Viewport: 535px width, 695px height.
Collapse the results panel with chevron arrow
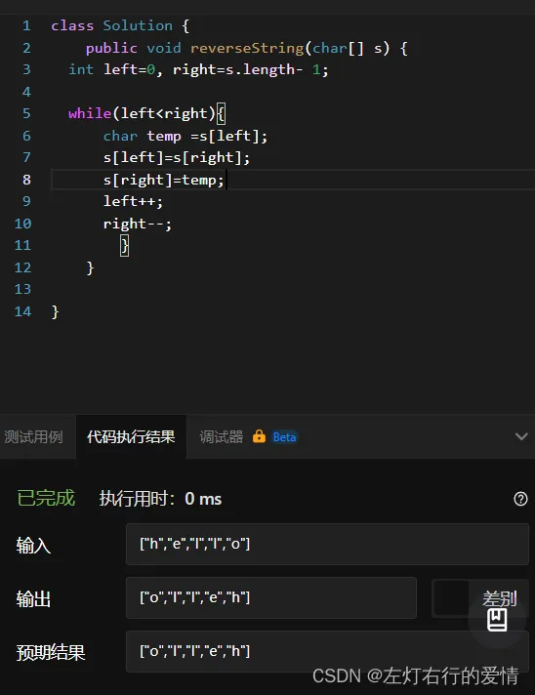(x=521, y=436)
